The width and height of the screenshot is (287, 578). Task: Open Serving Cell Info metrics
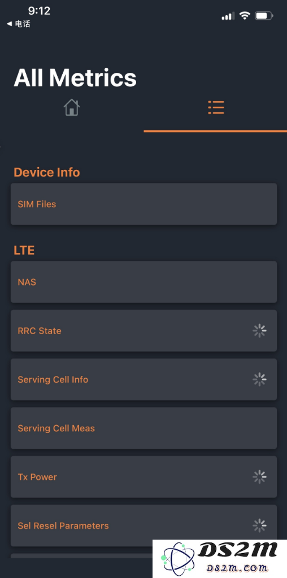pyautogui.click(x=143, y=379)
